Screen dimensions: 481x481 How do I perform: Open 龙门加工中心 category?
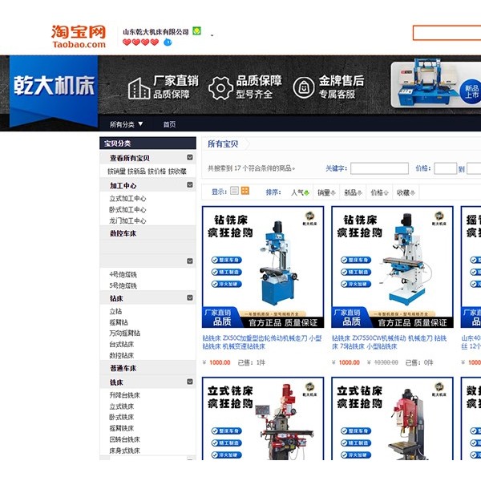click(127, 220)
